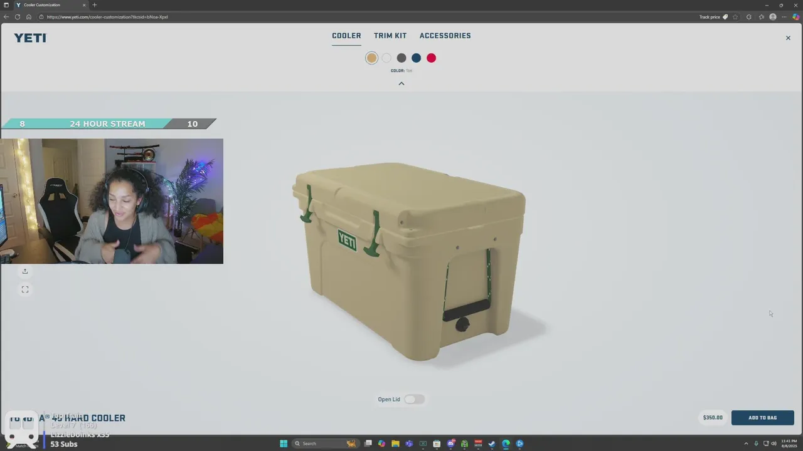Go to browser home page icon
The height and width of the screenshot is (451, 803).
pyautogui.click(x=29, y=17)
